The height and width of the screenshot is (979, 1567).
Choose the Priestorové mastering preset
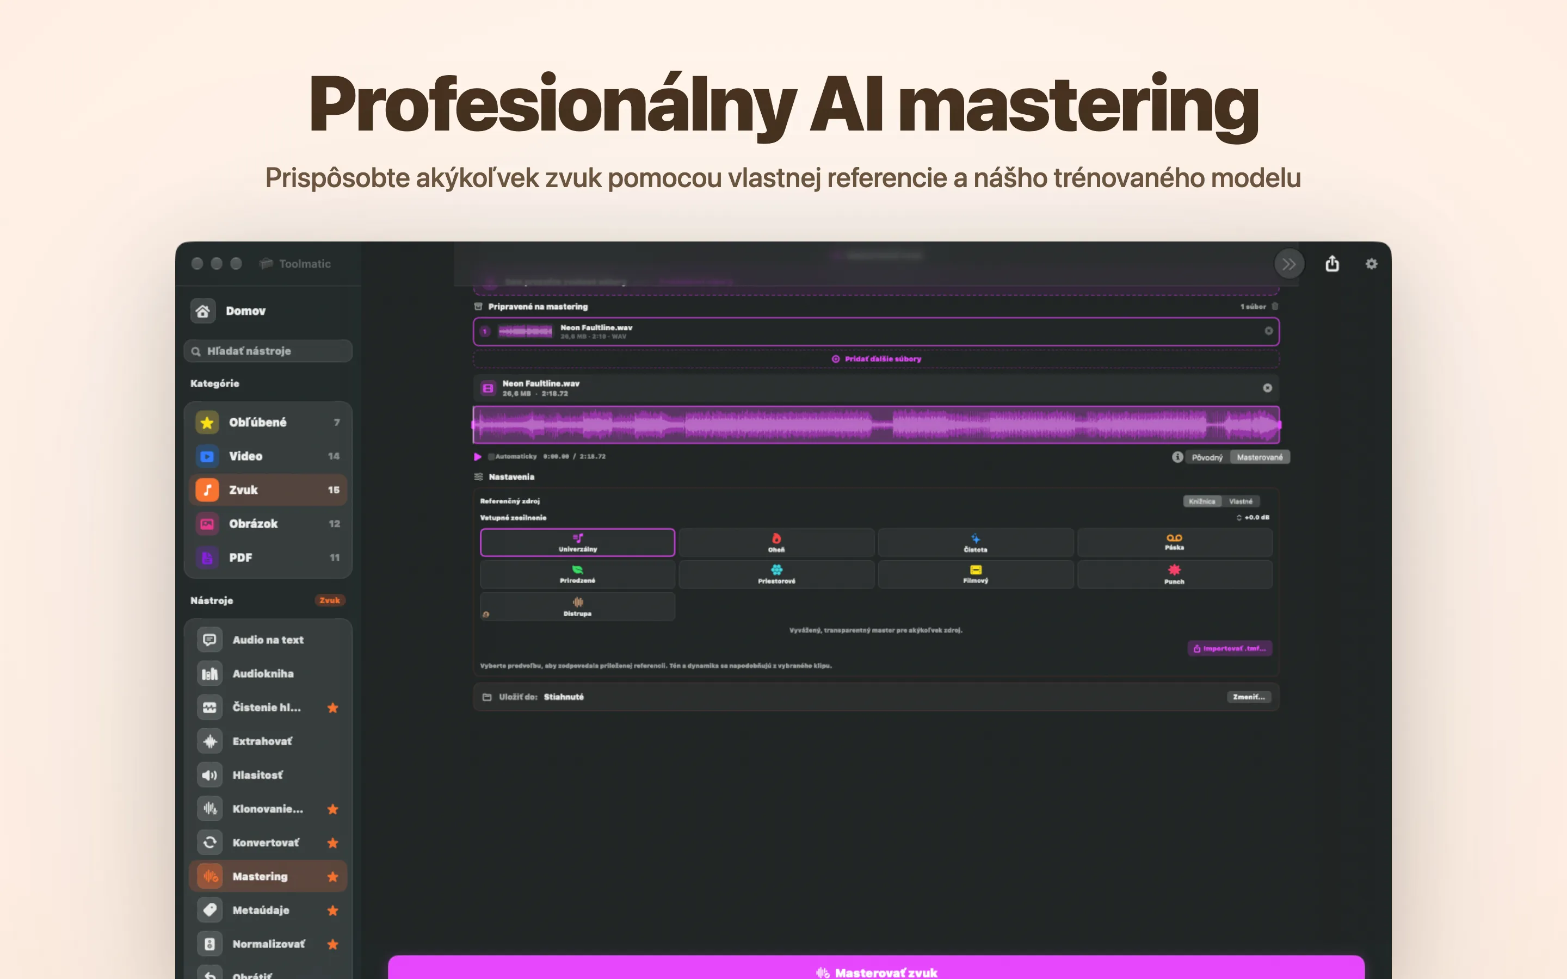[x=776, y=574]
